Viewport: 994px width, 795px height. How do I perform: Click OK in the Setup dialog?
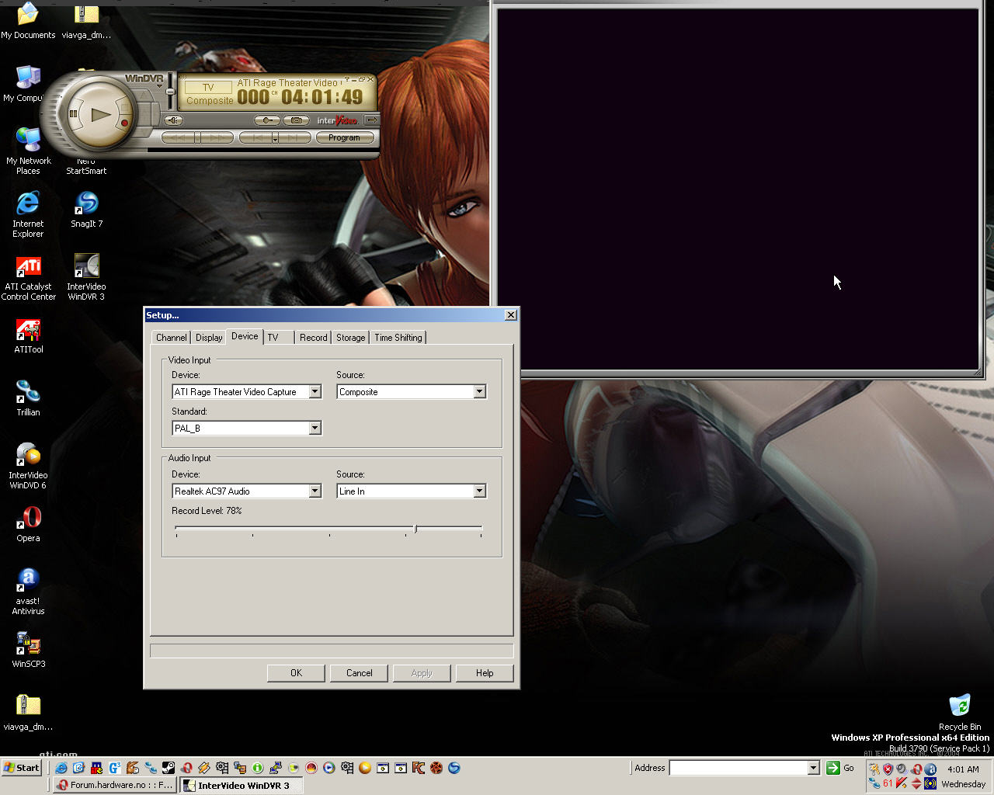tap(296, 673)
